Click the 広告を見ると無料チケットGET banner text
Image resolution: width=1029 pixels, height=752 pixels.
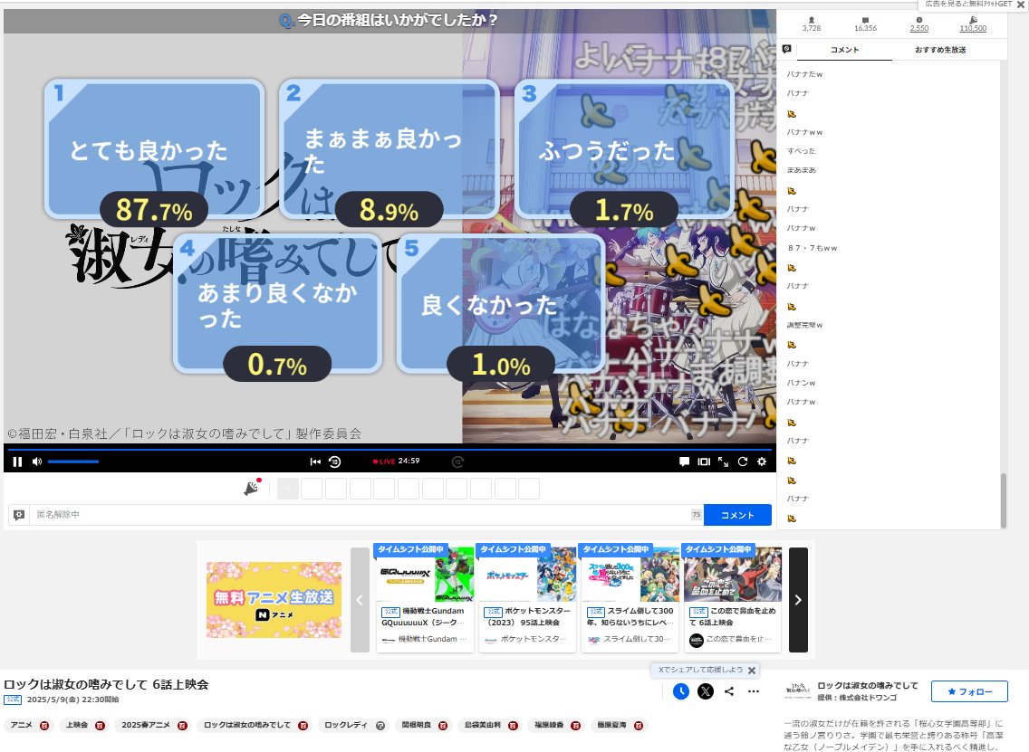(968, 4)
